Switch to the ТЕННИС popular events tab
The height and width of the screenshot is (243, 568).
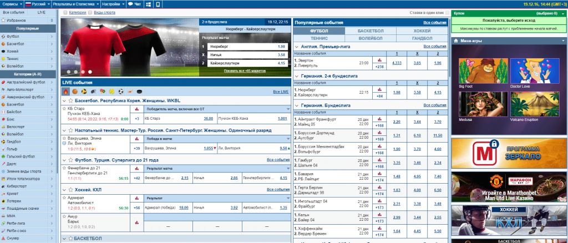319,38
